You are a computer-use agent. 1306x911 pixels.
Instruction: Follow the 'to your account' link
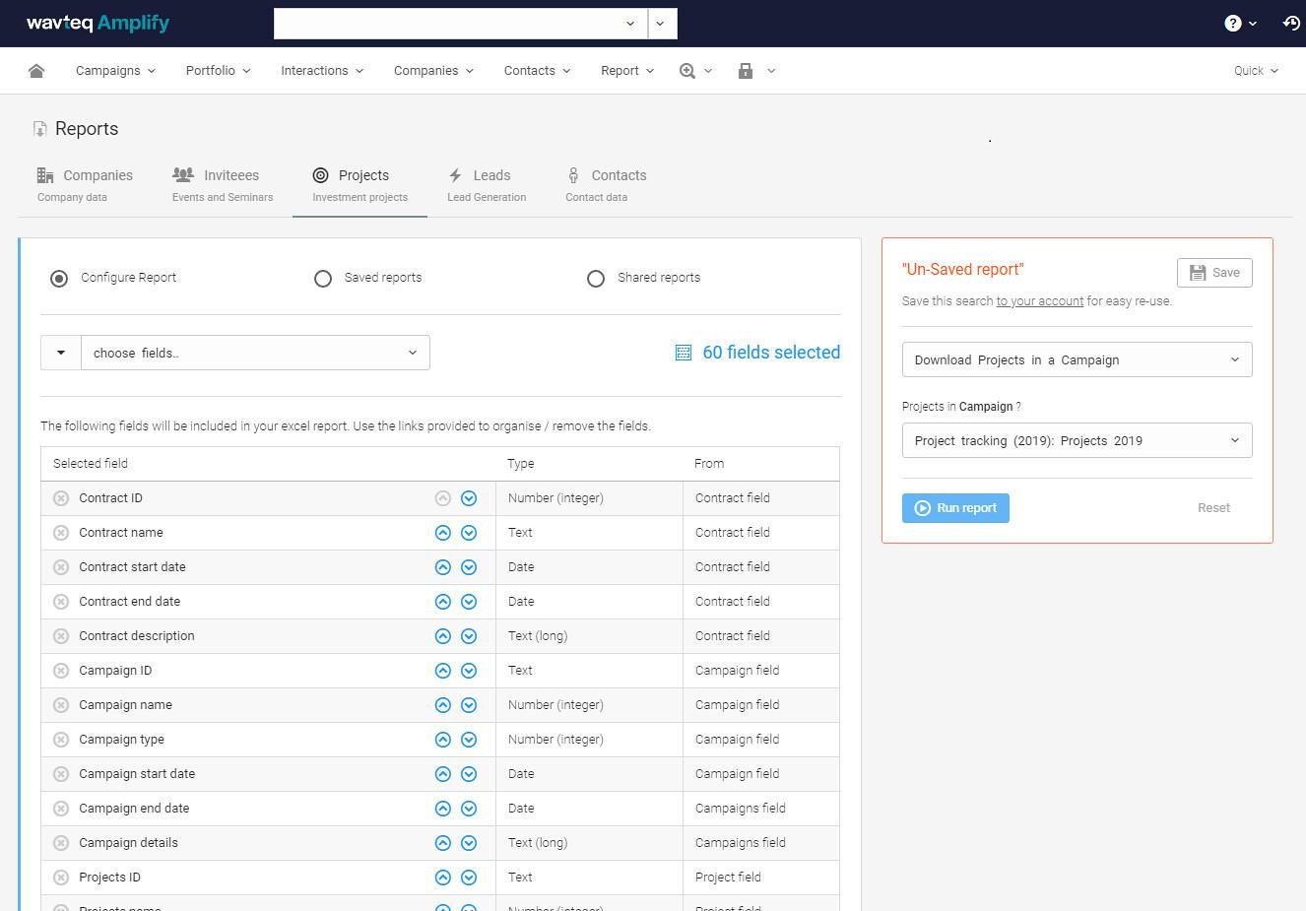pos(1039,301)
